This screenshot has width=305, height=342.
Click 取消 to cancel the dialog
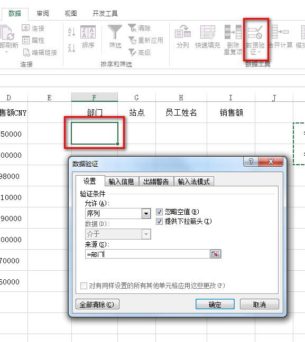coord(260,305)
